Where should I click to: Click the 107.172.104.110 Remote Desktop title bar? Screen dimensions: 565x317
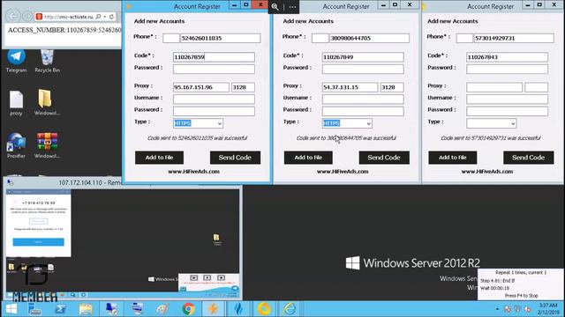[x=90, y=182]
